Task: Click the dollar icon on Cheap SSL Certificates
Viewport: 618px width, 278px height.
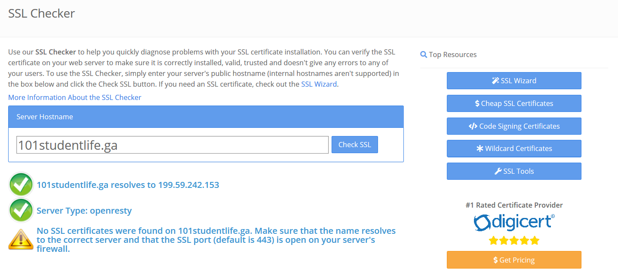Action: point(477,103)
